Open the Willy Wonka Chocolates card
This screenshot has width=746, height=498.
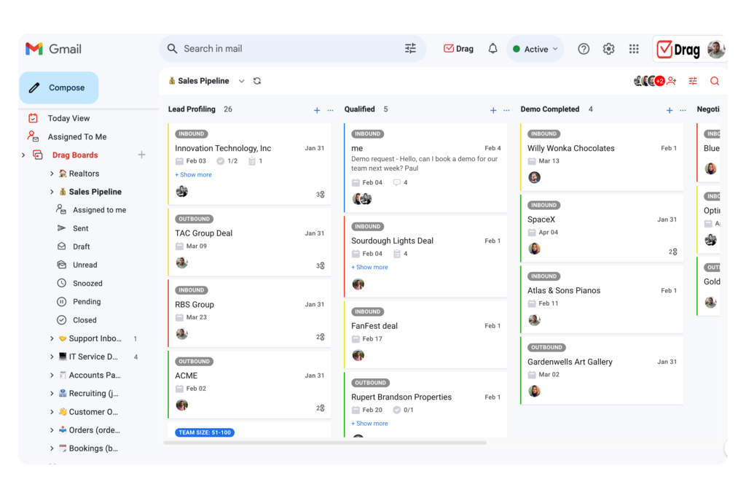[x=602, y=157]
